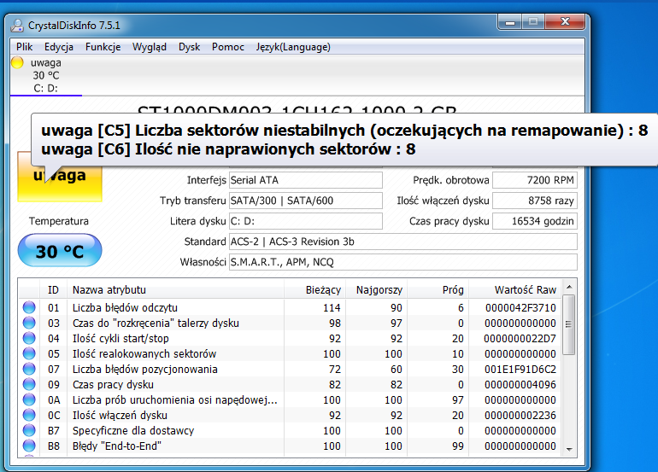
Task: Click the Tryb transferu field SATA/300 | SATA/600
Action: (306, 201)
